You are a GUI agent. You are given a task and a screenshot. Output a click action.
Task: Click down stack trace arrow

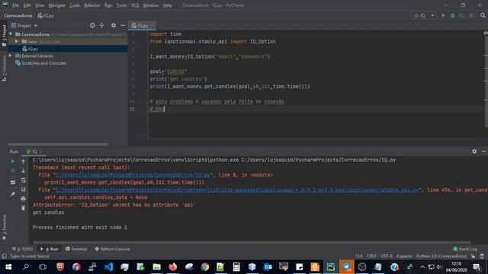pyautogui.click(x=23, y=170)
